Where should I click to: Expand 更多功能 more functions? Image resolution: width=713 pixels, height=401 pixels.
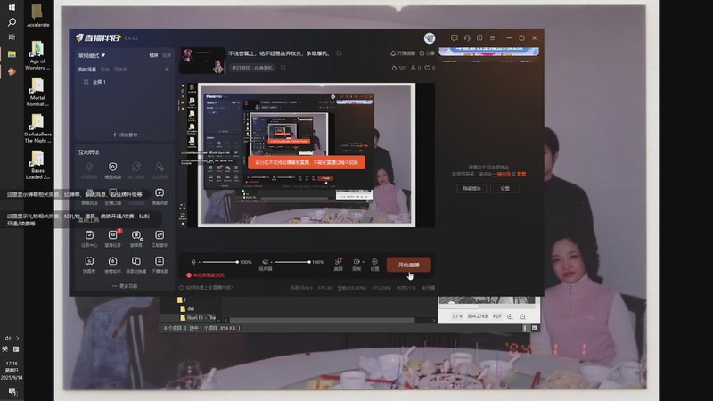coord(125,286)
